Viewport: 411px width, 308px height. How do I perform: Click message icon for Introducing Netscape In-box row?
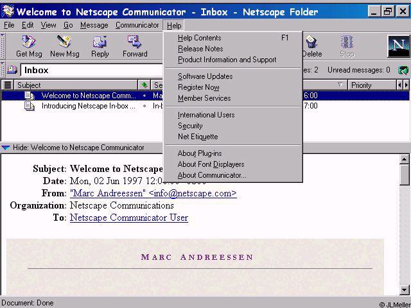29,106
